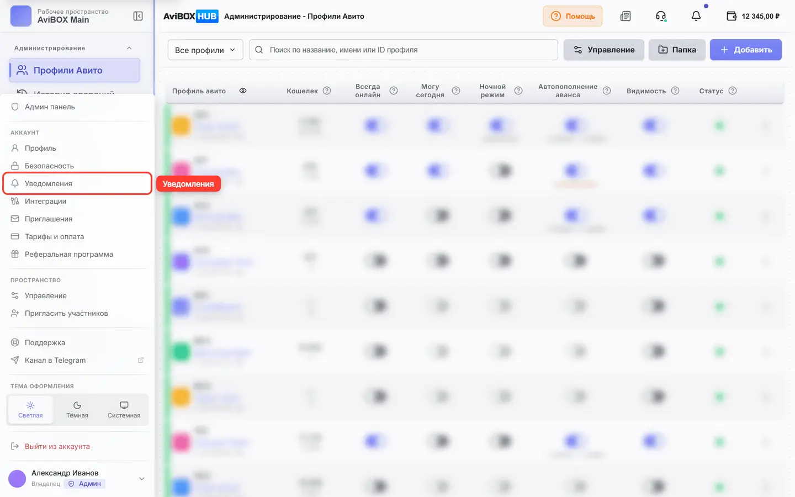Open Профиль in account menu
Screen dimensions: 795x497
point(77,148)
